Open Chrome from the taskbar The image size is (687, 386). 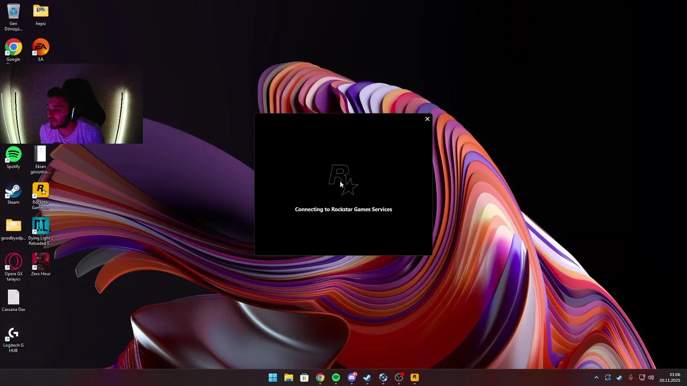click(320, 377)
